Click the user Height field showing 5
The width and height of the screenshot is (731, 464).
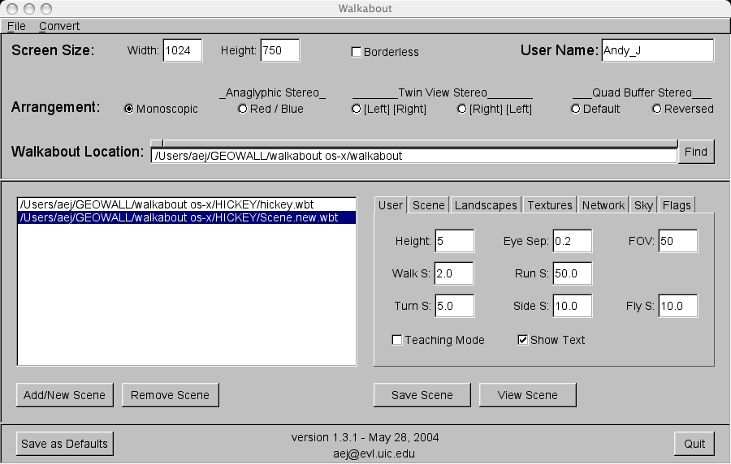coord(455,241)
